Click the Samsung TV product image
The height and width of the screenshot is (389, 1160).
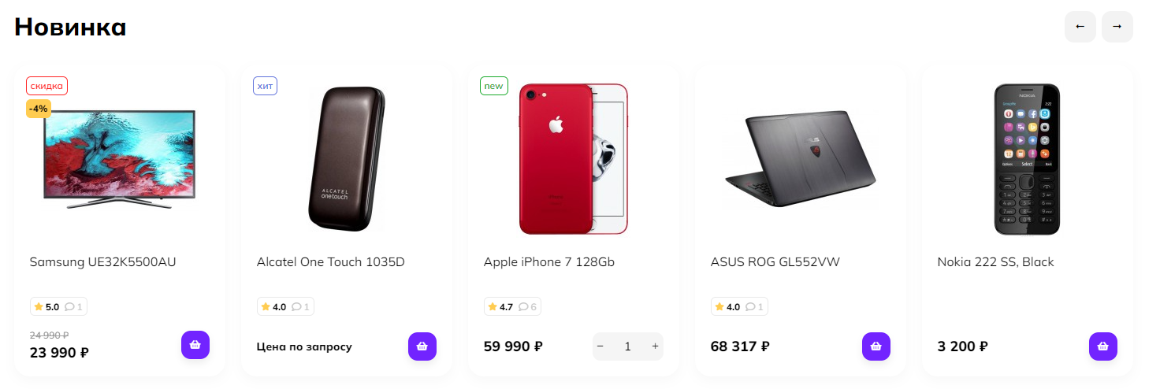tap(119, 159)
